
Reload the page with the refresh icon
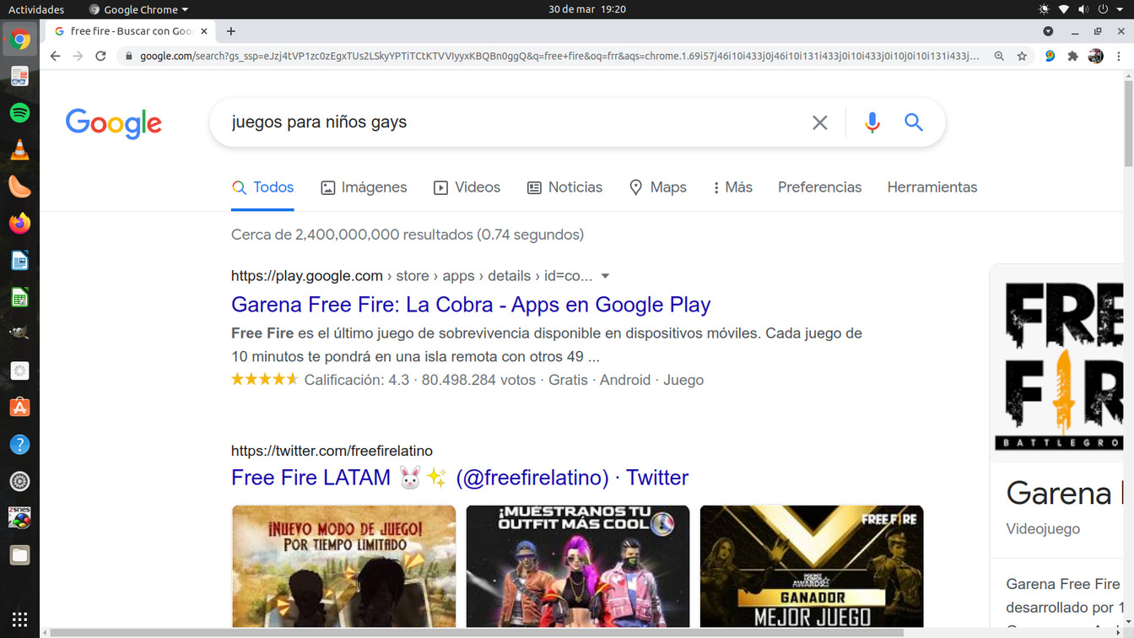pyautogui.click(x=100, y=56)
